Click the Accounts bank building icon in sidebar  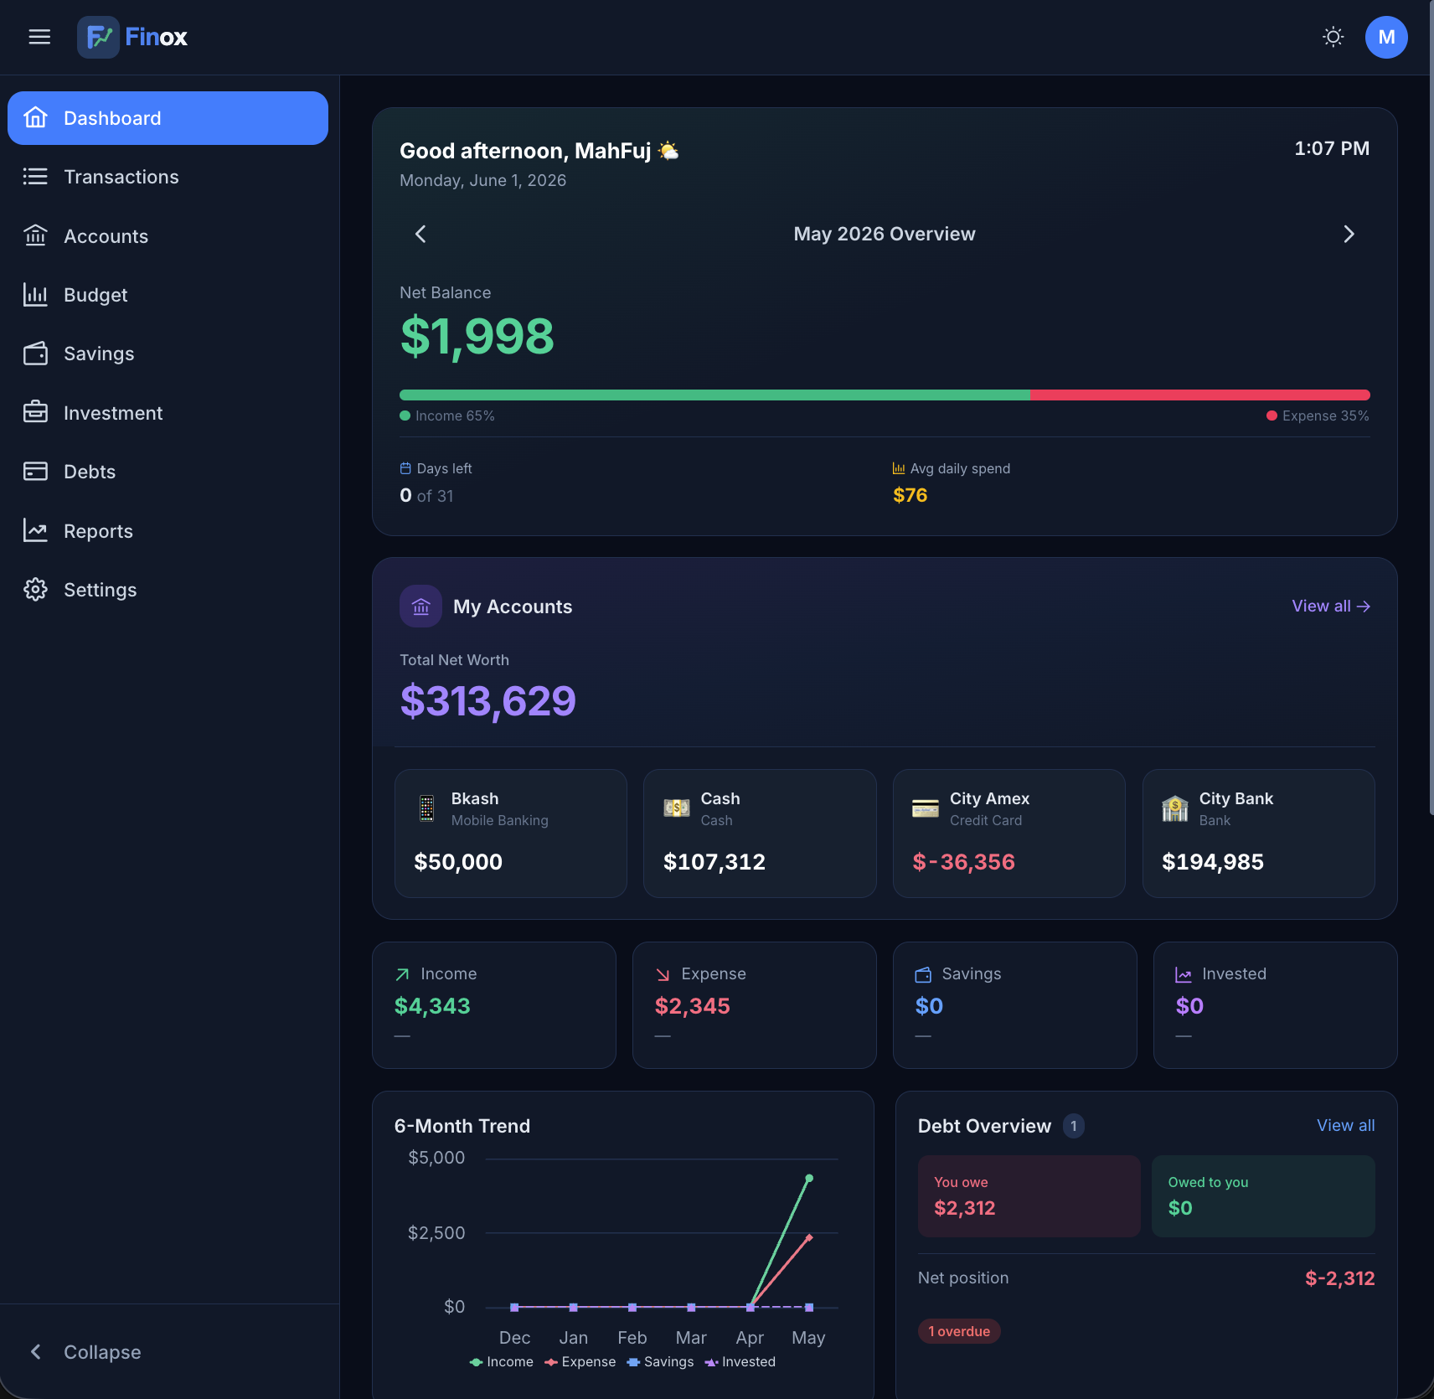[x=35, y=235]
